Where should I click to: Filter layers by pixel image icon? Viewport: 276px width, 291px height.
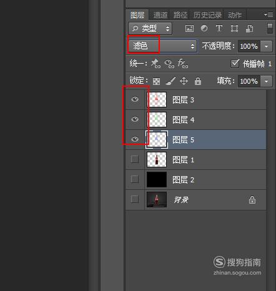click(189, 28)
